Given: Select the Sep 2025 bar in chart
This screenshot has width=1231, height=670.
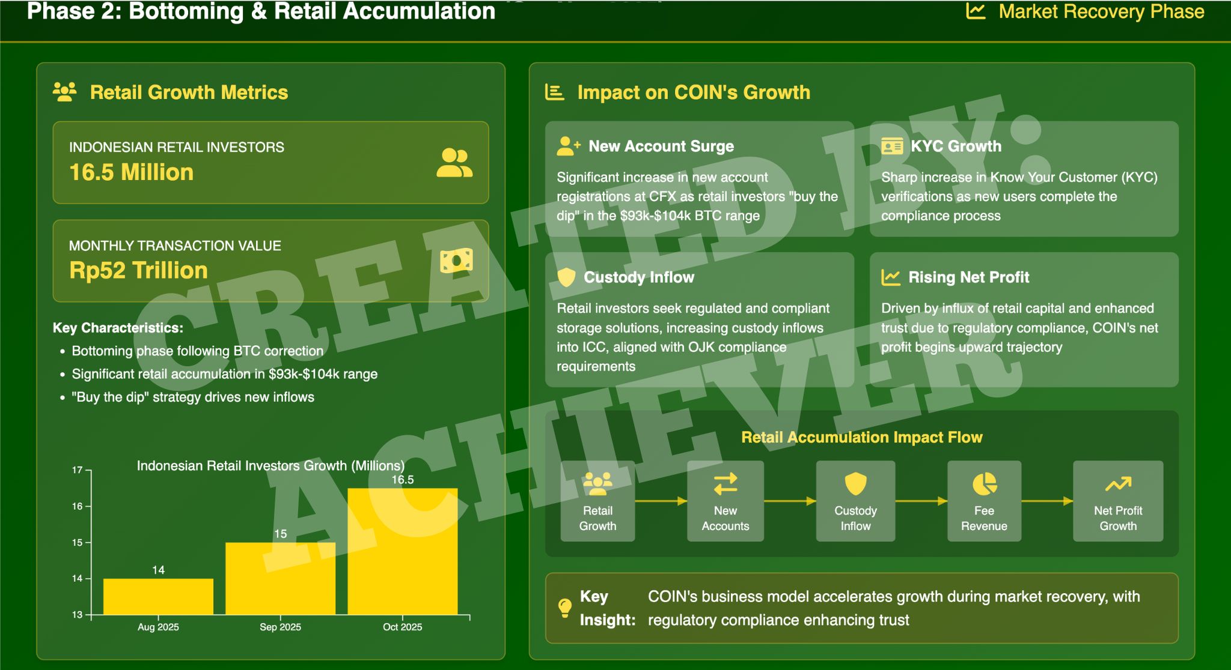Looking at the screenshot, I should 280,578.
